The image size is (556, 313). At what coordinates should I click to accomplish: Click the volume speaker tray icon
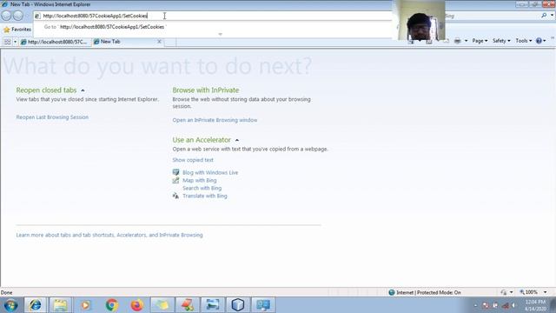(513, 305)
